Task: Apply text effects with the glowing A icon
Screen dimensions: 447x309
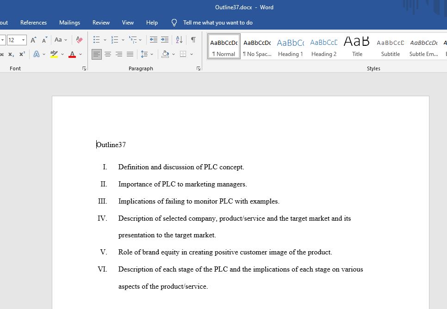Action: [37, 54]
